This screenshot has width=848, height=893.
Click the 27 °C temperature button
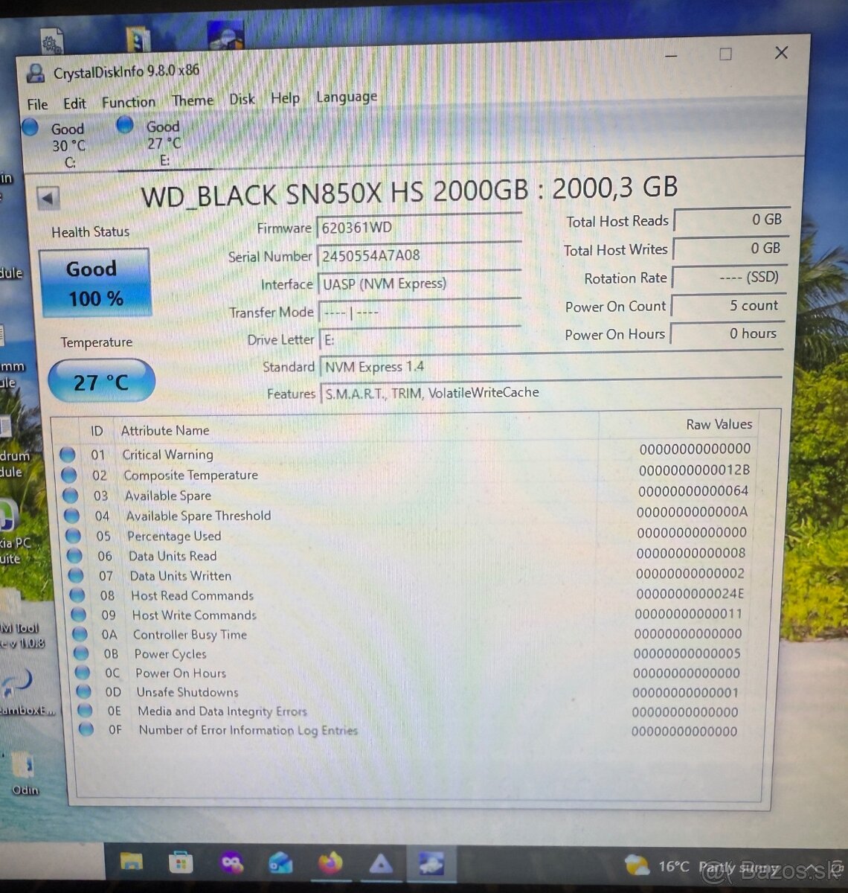[x=101, y=382]
